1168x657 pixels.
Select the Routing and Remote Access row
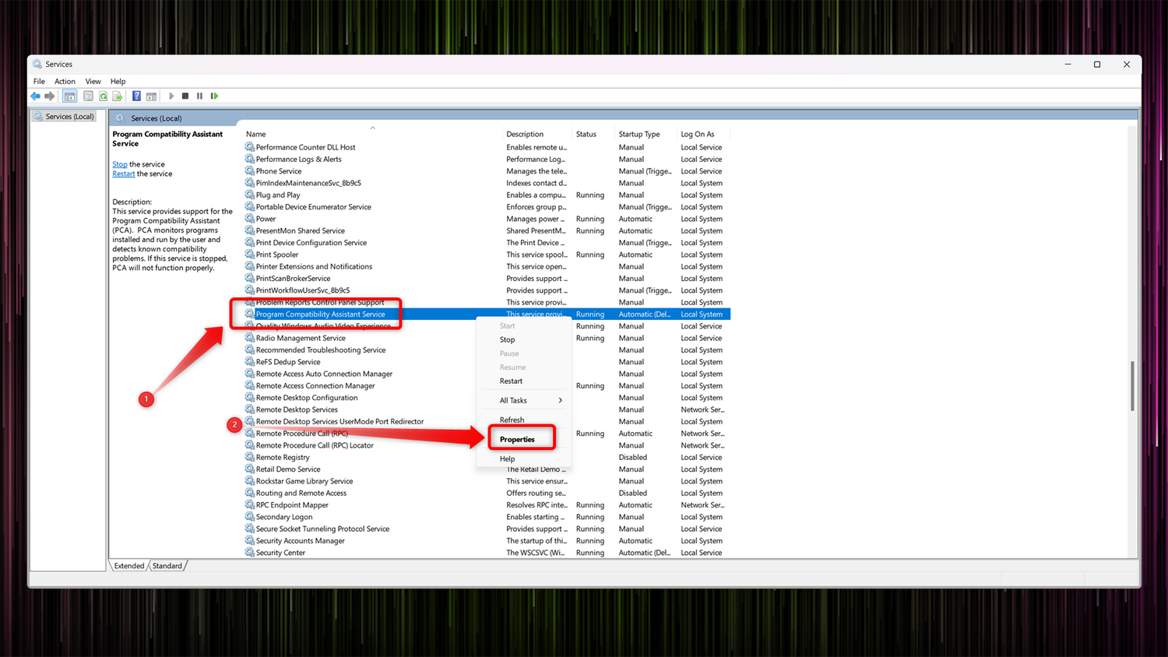[x=487, y=493]
